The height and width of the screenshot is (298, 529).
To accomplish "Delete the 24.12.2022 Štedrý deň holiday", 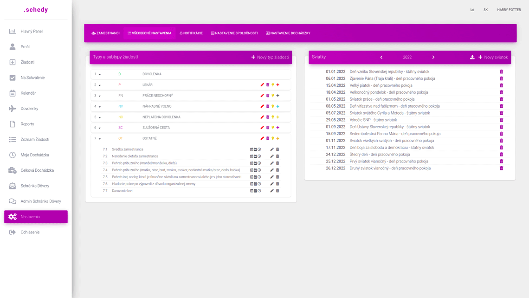I will [501, 154].
